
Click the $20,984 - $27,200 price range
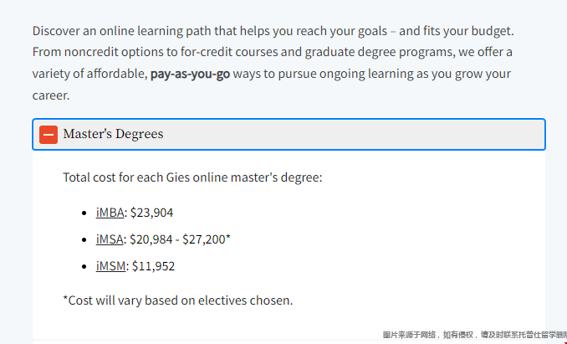coord(177,239)
